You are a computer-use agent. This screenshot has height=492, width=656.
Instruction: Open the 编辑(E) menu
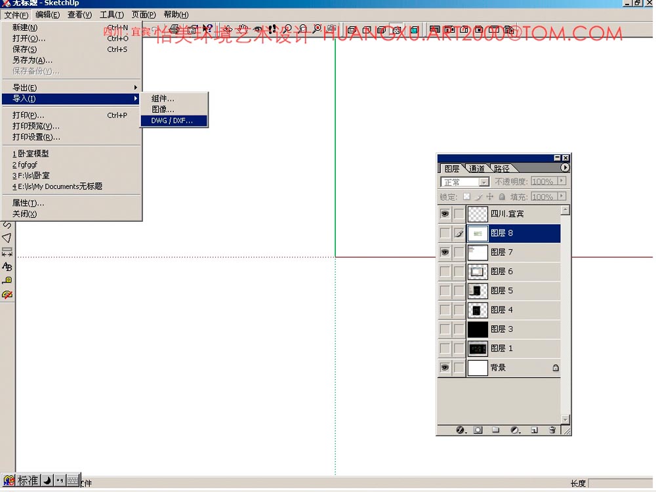48,14
